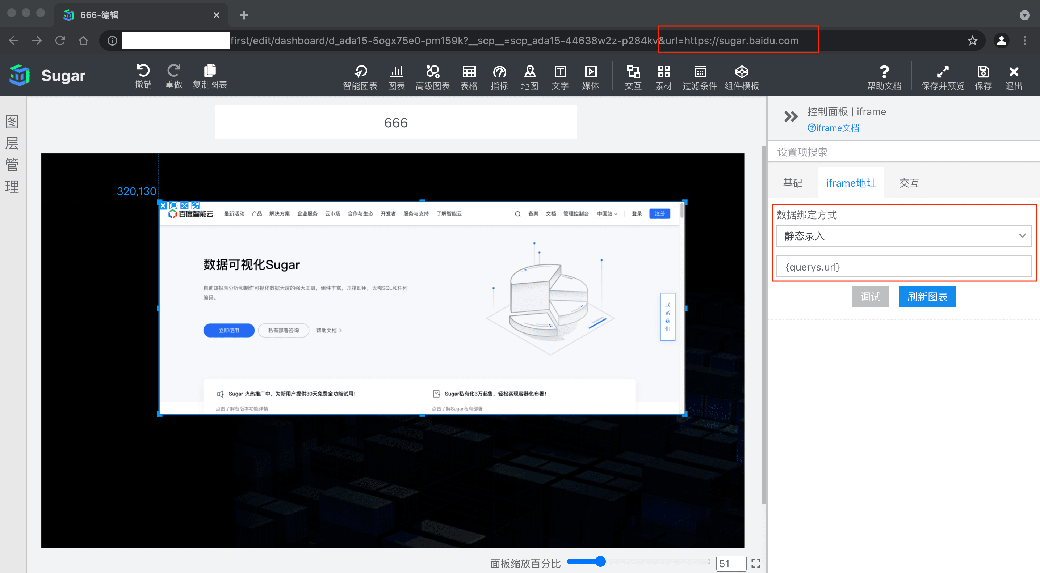Click the 666 dashboard title
1040x573 pixels.
click(x=396, y=123)
